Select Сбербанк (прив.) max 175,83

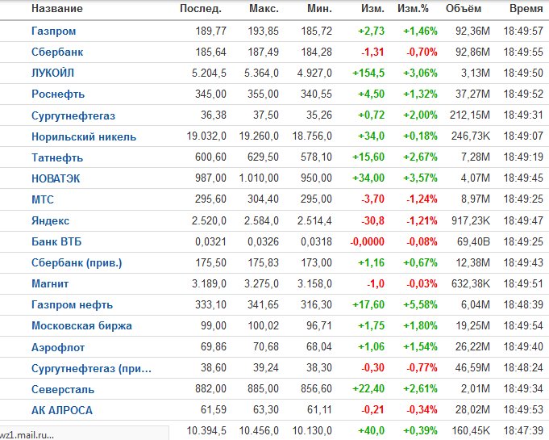click(x=264, y=262)
